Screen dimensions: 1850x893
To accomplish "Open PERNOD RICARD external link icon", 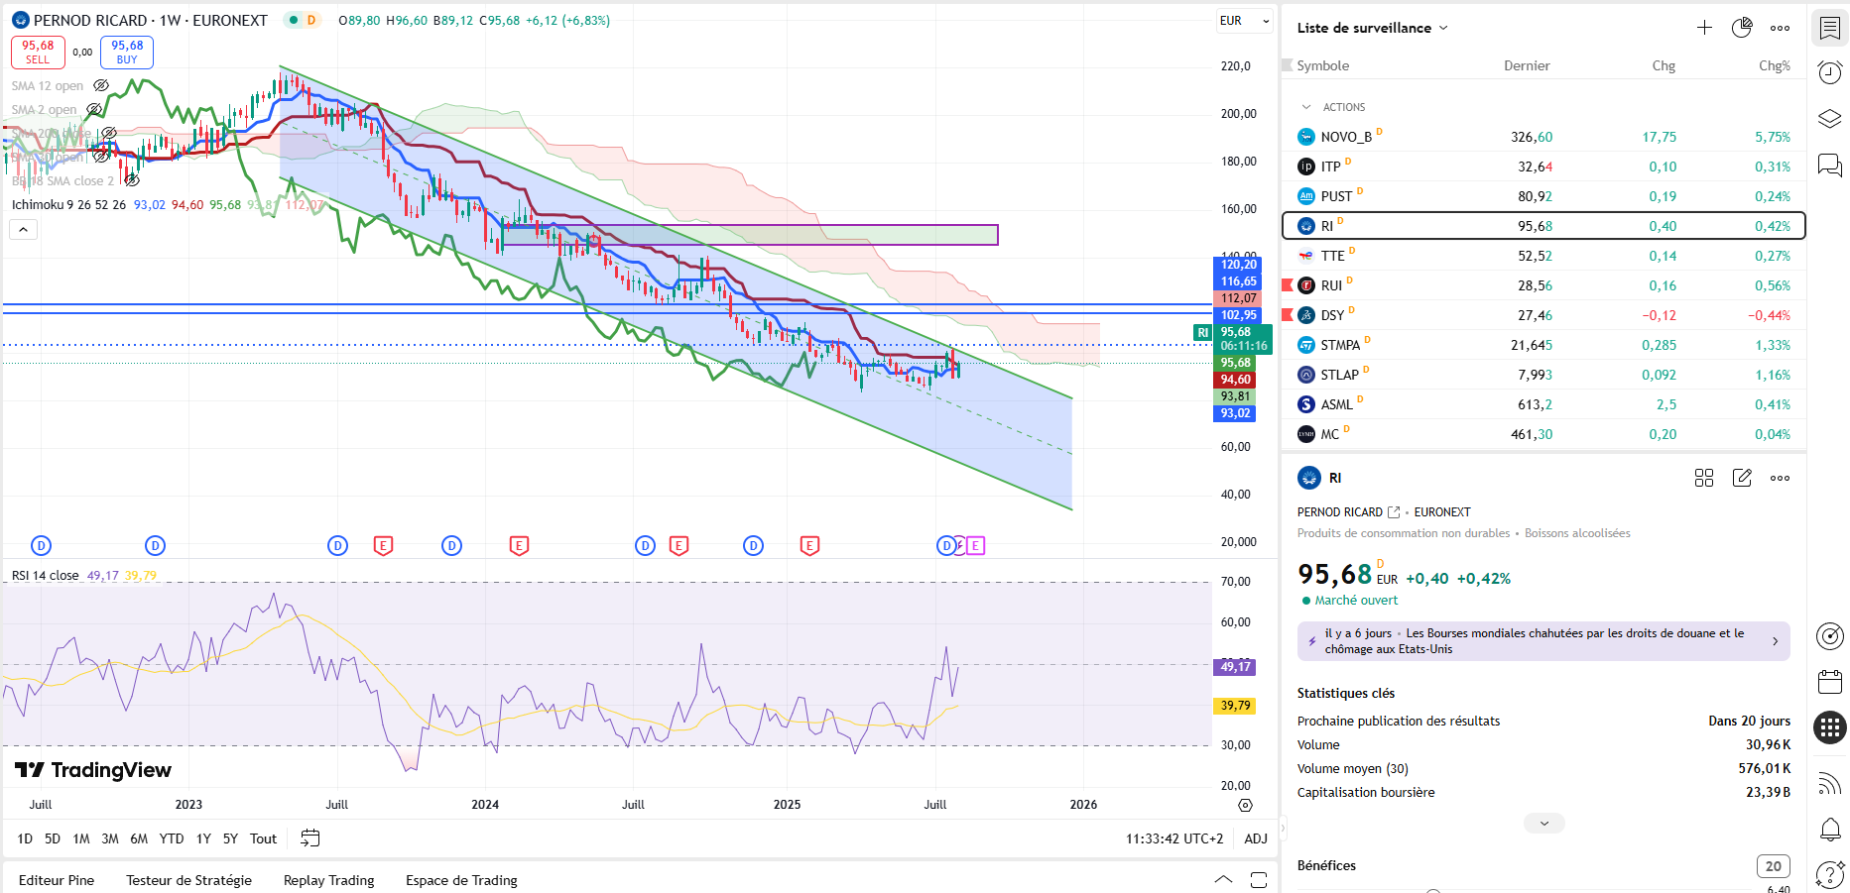I will pyautogui.click(x=1394, y=512).
